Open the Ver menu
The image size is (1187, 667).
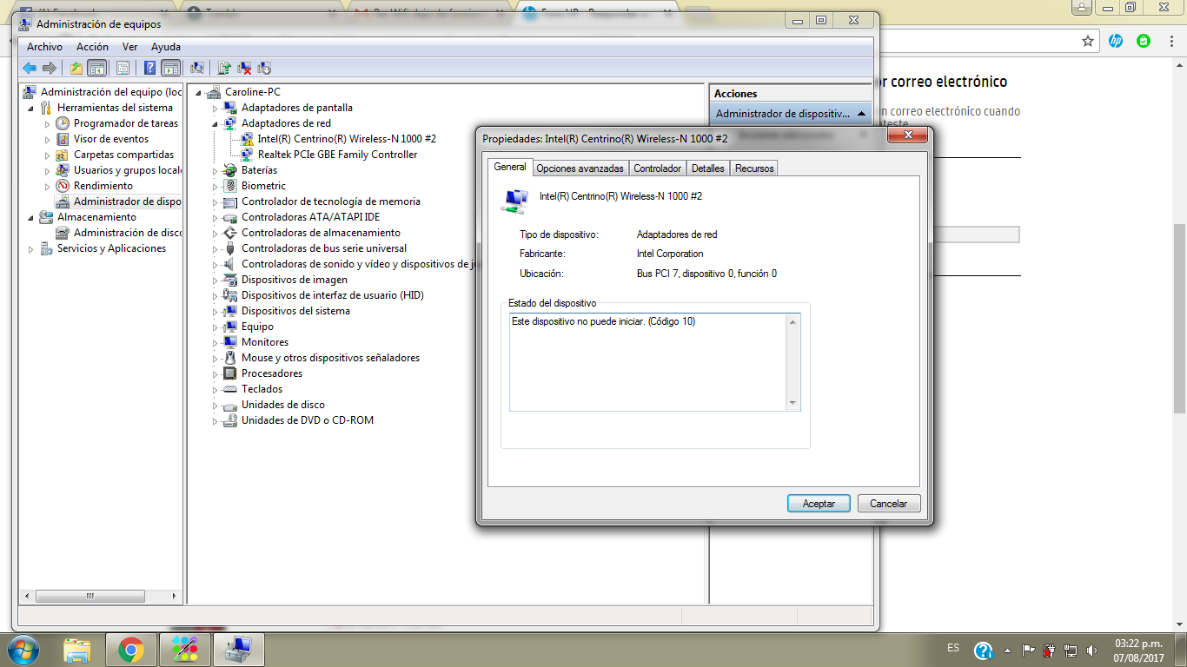pos(129,47)
